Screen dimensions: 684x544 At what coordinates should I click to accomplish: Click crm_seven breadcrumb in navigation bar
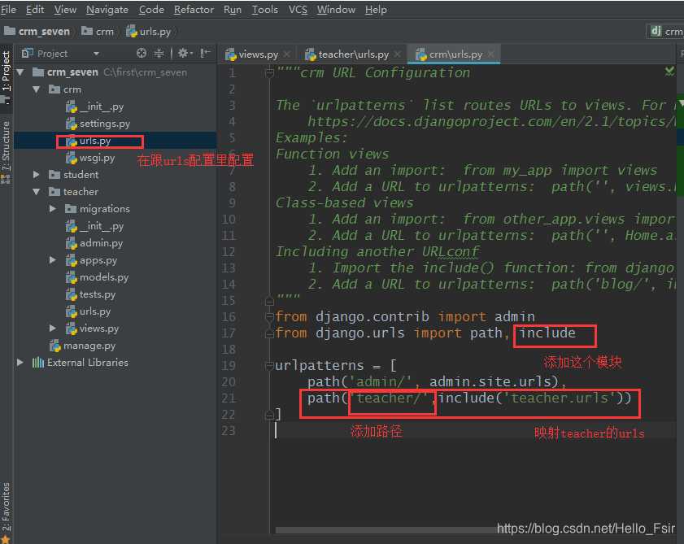pyautogui.click(x=37, y=32)
